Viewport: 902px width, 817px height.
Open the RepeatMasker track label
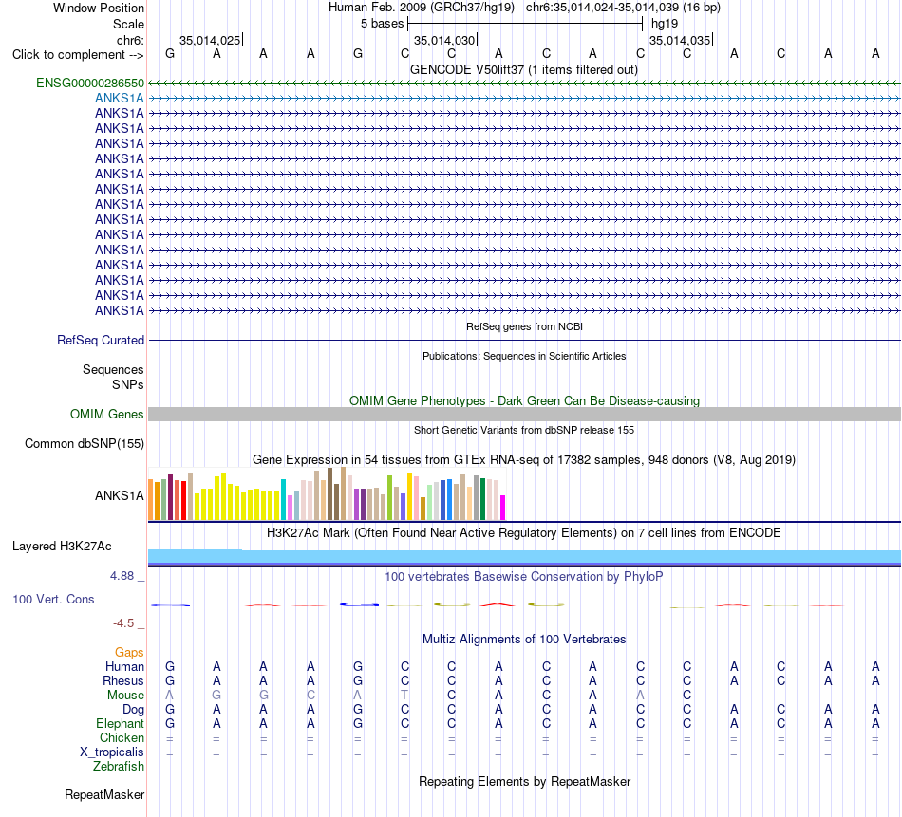(104, 794)
